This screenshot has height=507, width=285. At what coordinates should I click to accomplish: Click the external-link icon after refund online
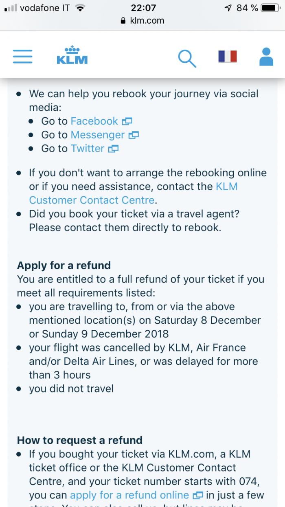point(198,496)
